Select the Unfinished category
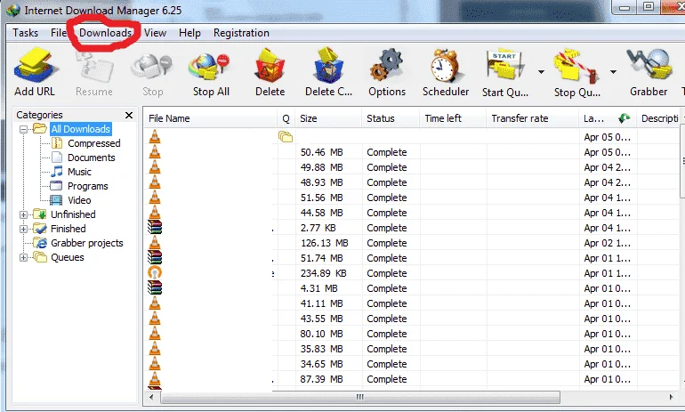 click(x=73, y=214)
